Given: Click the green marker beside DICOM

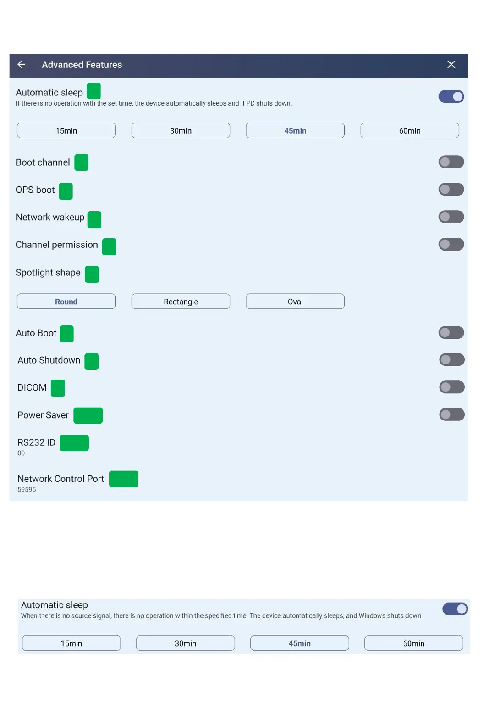Looking at the screenshot, I should pos(57,388).
